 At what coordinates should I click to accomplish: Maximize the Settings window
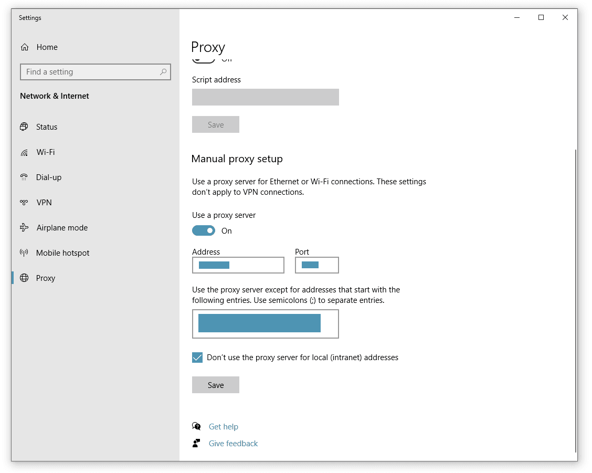541,17
